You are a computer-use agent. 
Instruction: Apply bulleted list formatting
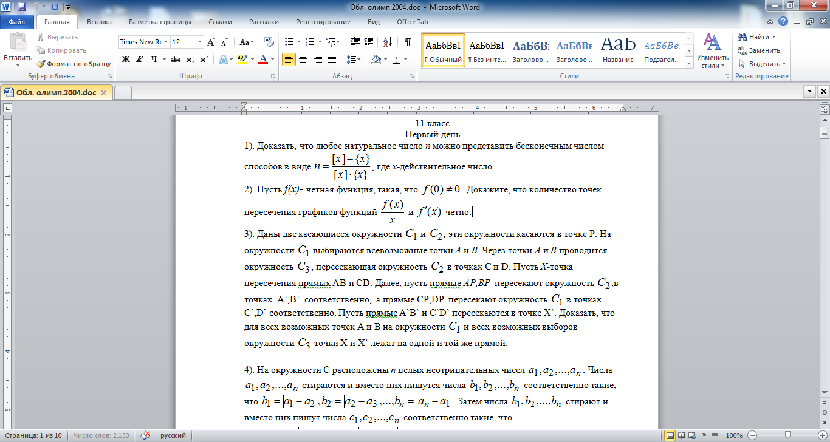289,42
